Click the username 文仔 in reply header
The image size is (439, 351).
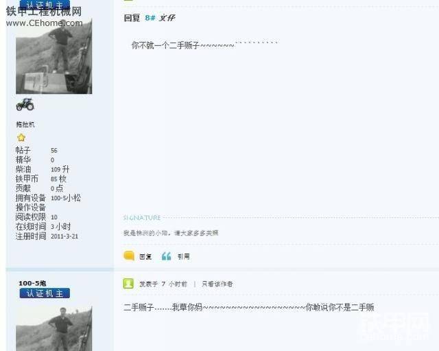click(x=167, y=18)
